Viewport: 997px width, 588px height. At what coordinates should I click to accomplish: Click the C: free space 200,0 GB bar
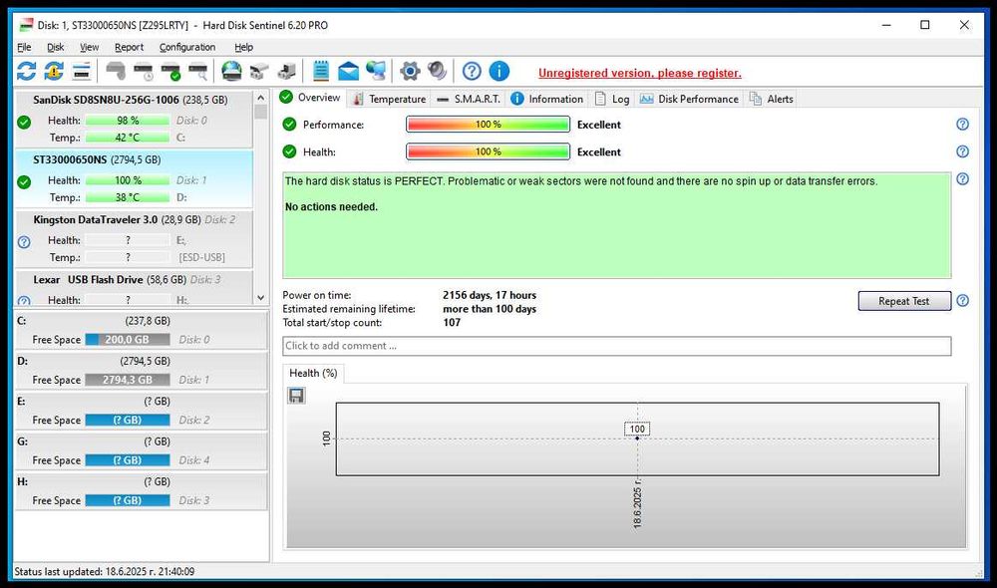[128, 340]
